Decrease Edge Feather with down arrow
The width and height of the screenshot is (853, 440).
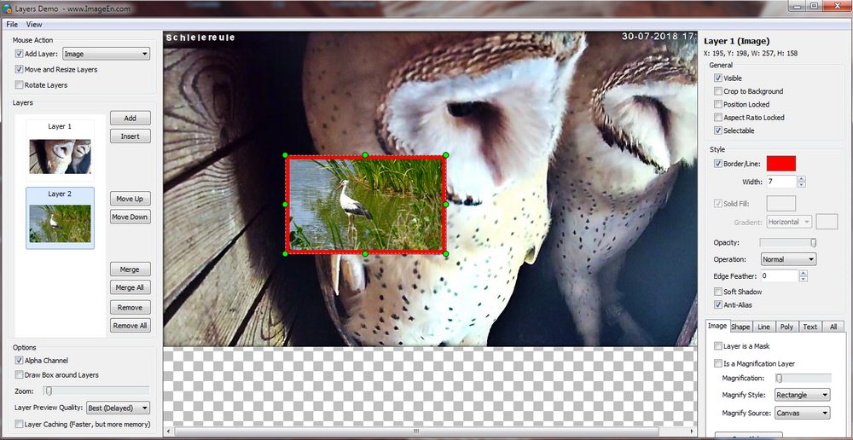803,280
